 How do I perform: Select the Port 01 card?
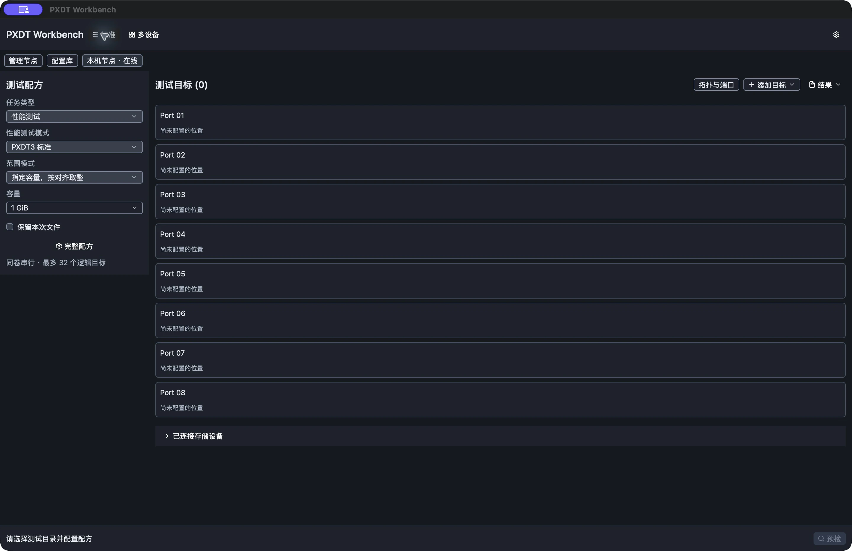point(500,122)
